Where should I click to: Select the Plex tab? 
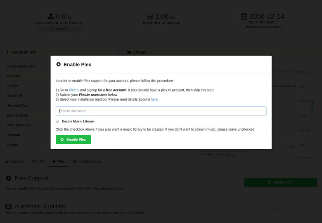point(59,162)
